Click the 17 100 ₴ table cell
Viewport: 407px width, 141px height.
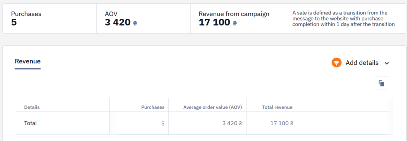coord(282,123)
